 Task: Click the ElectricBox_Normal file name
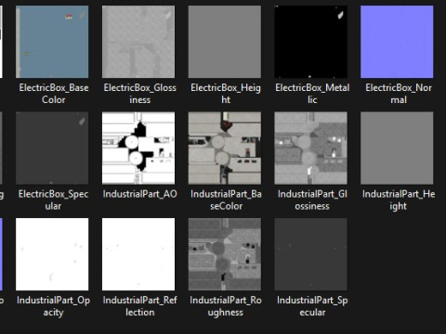tap(399, 94)
